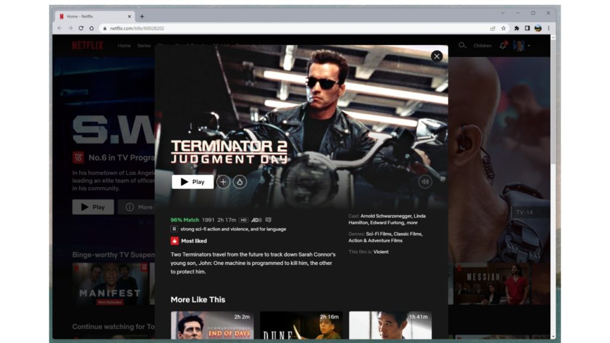
Task: Select the Home - Netflix tab
Action: [x=95, y=16]
